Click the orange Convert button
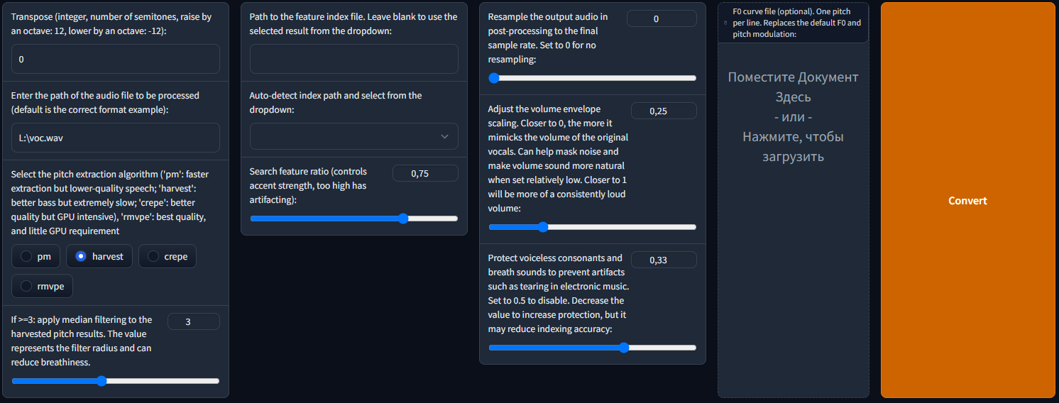The image size is (1059, 403). 967,200
